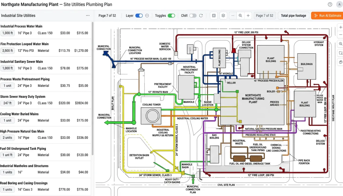Select the polygon selection tool on right sidebar

(341, 53)
